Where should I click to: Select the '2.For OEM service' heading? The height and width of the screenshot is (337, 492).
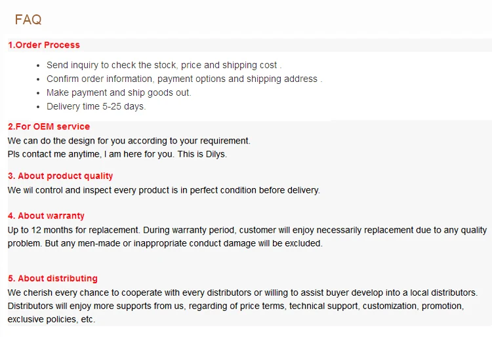(49, 127)
